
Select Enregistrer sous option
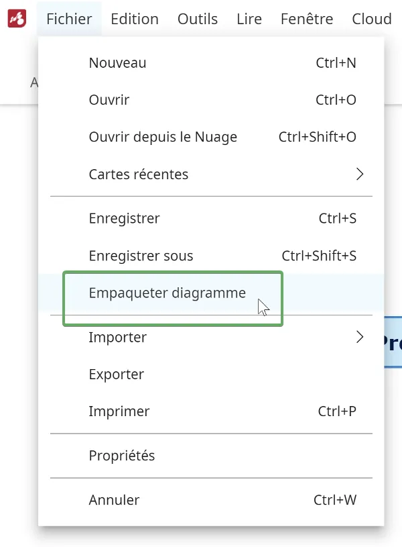pos(141,256)
